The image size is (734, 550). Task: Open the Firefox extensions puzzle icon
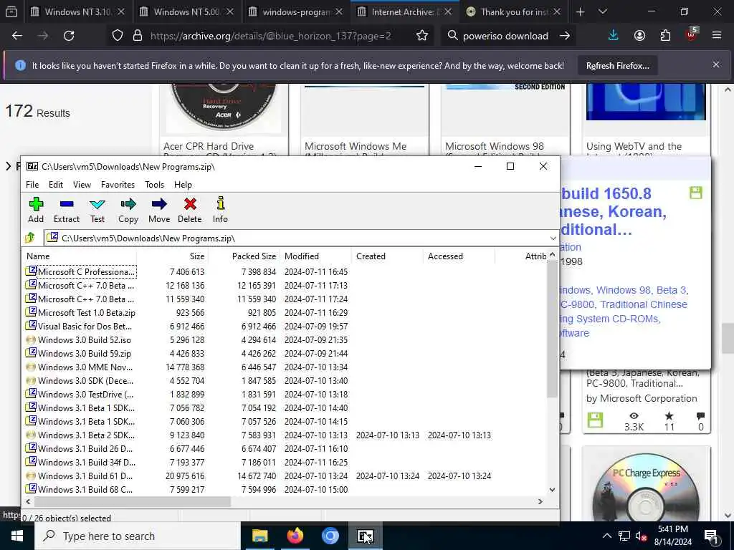coord(665,36)
